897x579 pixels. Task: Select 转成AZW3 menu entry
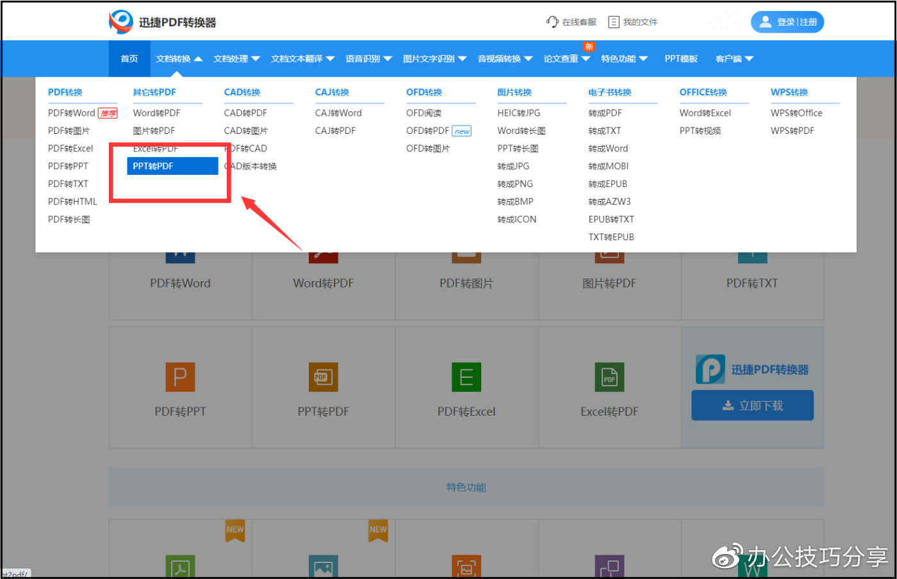(609, 201)
